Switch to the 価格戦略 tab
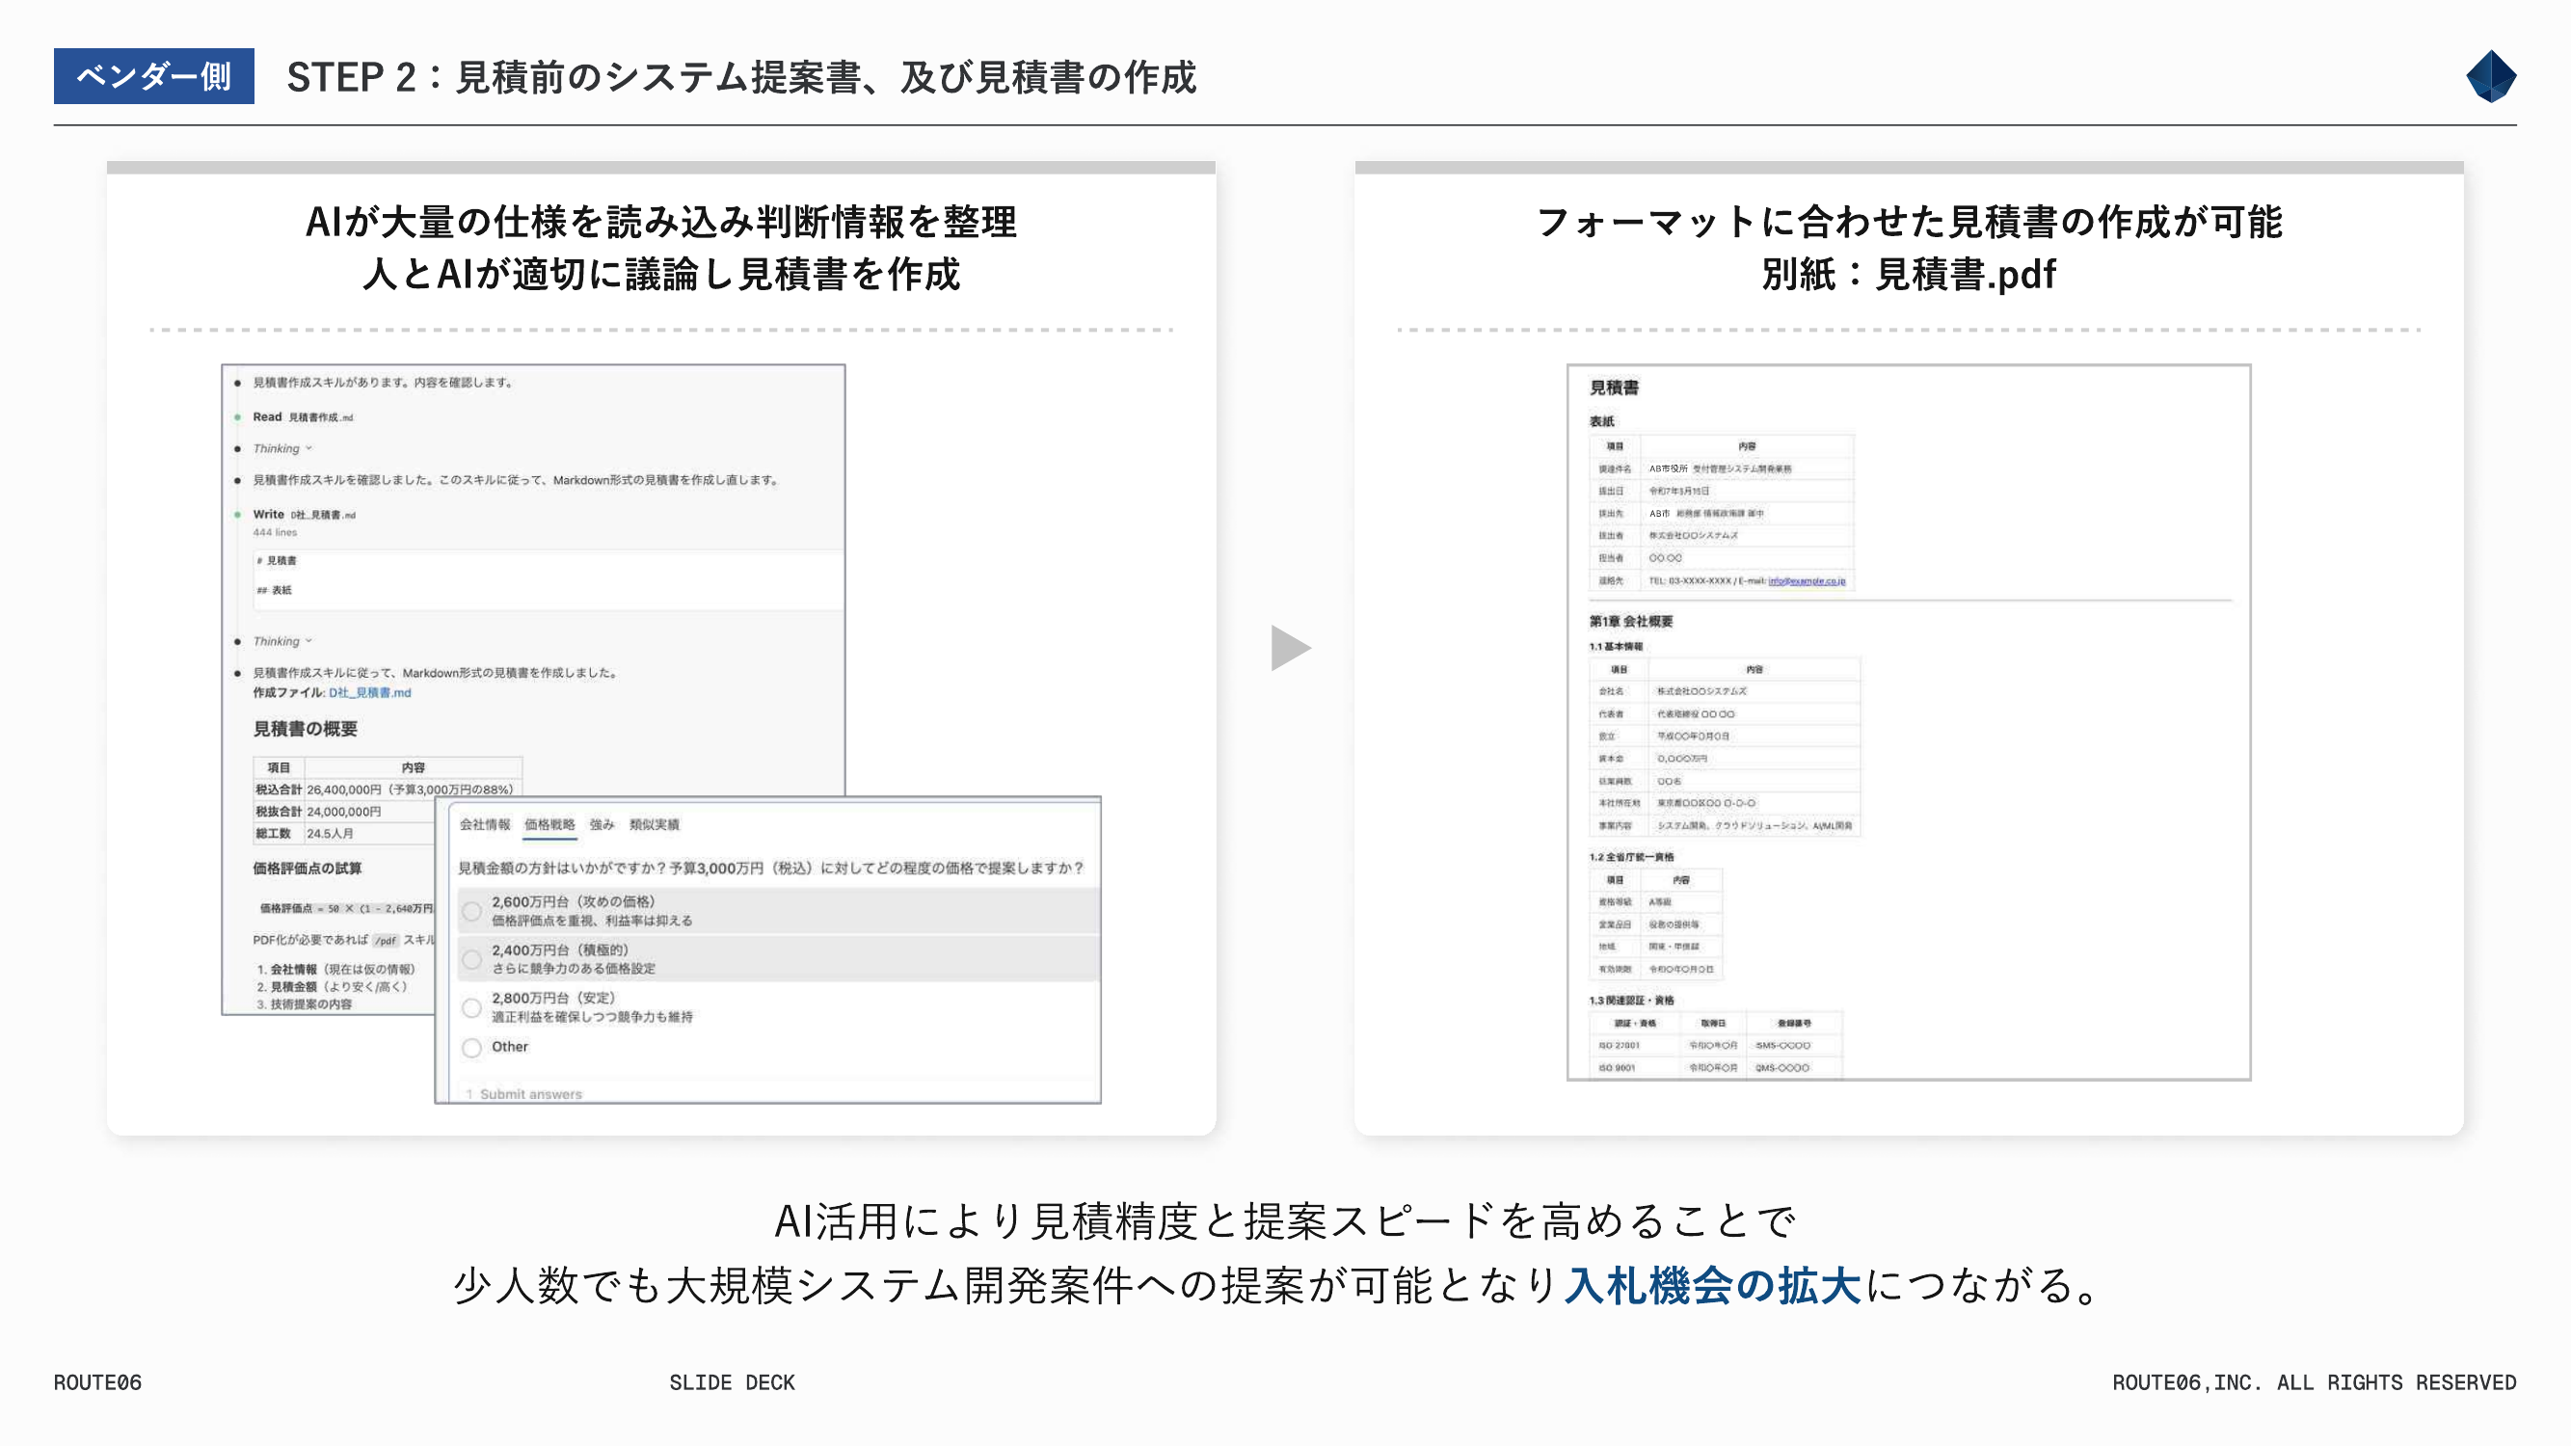 pos(549,824)
